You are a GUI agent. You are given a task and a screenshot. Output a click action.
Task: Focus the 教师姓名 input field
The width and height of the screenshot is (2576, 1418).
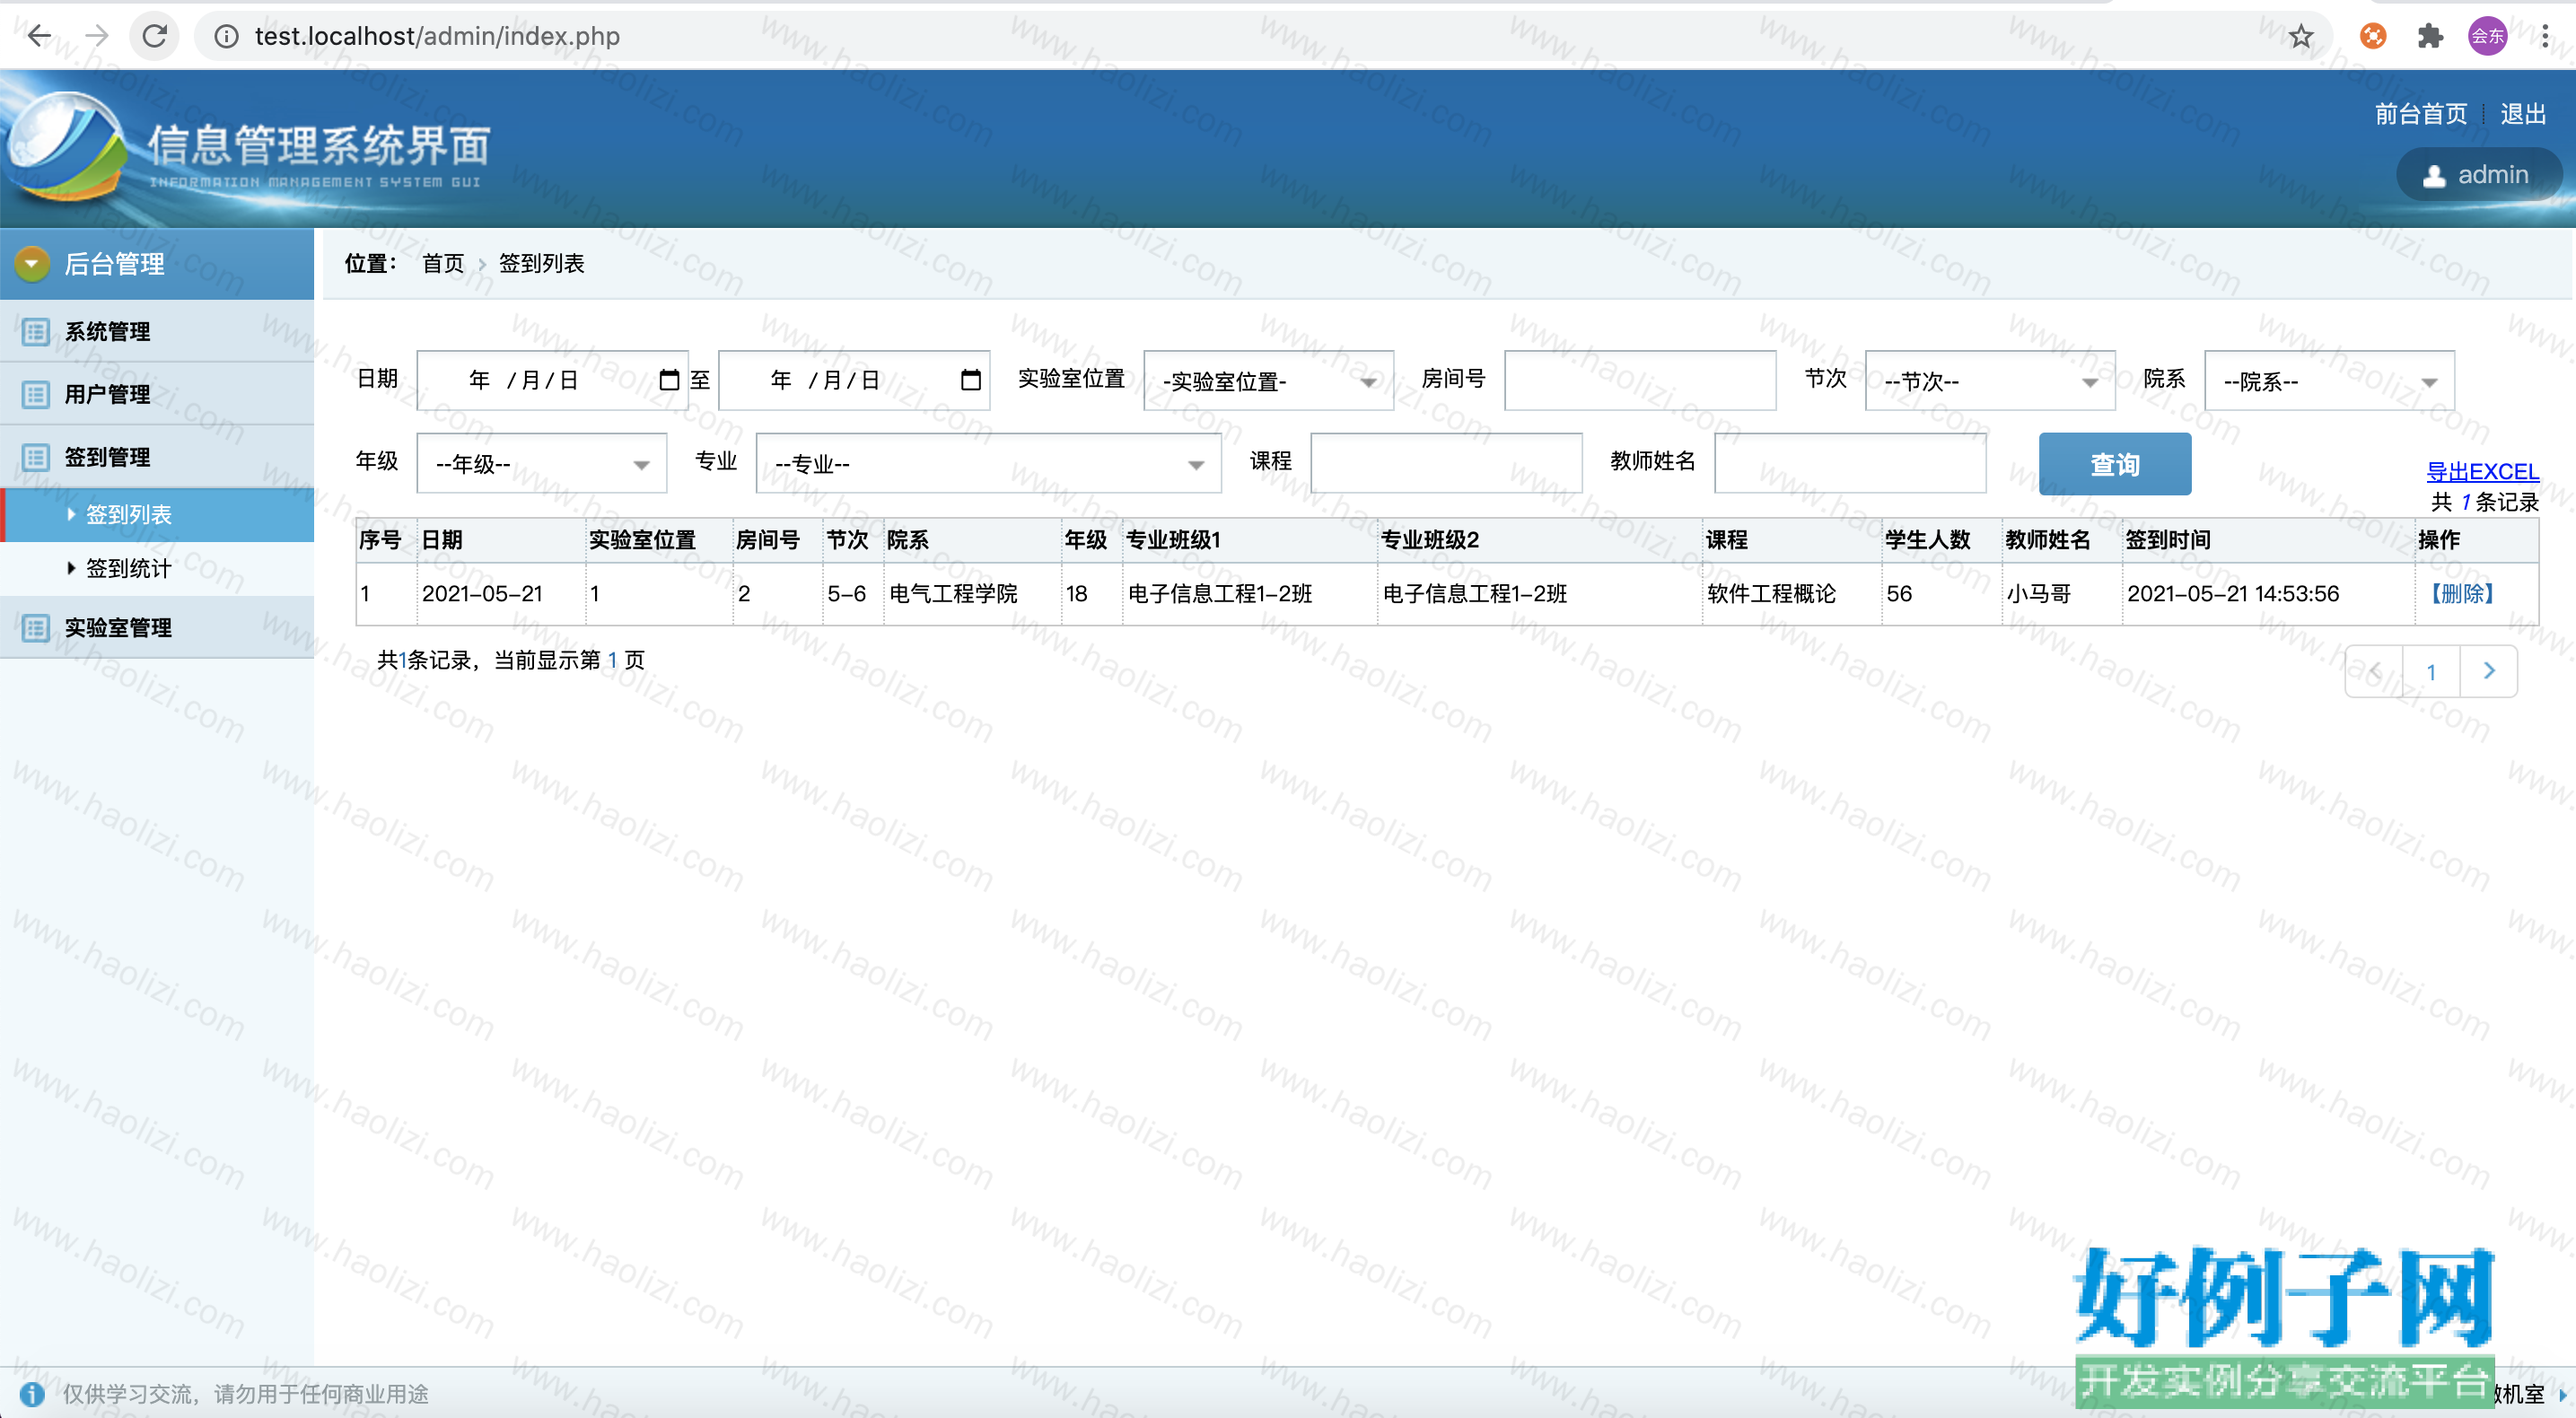[x=1850, y=463]
